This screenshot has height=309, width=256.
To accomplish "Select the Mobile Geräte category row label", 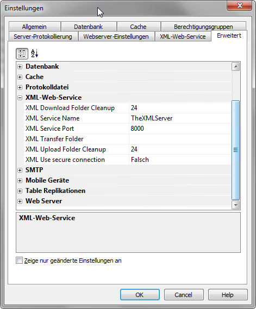I will point(47,180).
